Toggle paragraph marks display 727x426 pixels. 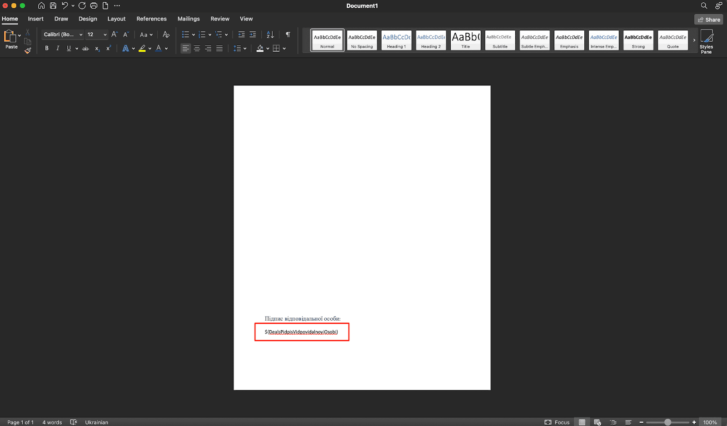pyautogui.click(x=288, y=35)
